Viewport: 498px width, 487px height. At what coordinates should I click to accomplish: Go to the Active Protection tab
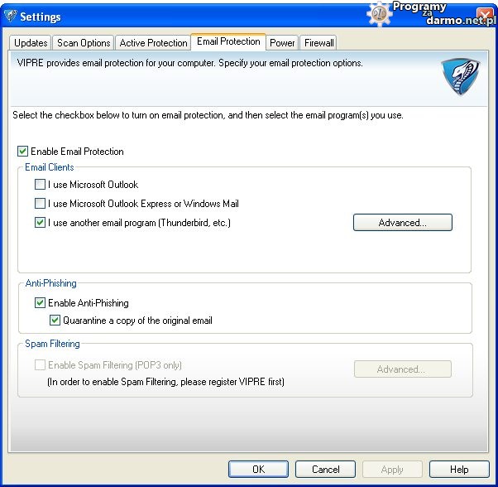[x=153, y=43]
